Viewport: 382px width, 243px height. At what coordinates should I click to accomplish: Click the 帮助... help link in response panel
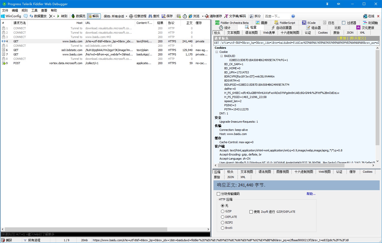point(311,194)
